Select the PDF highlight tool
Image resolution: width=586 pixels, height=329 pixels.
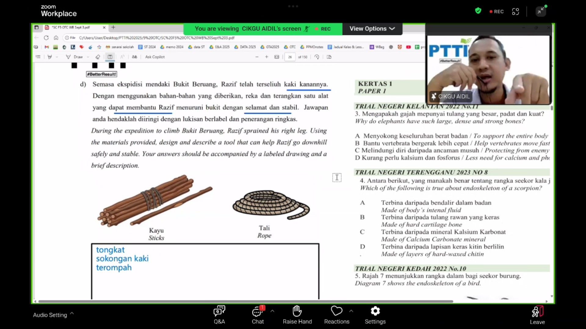pyautogui.click(x=49, y=57)
